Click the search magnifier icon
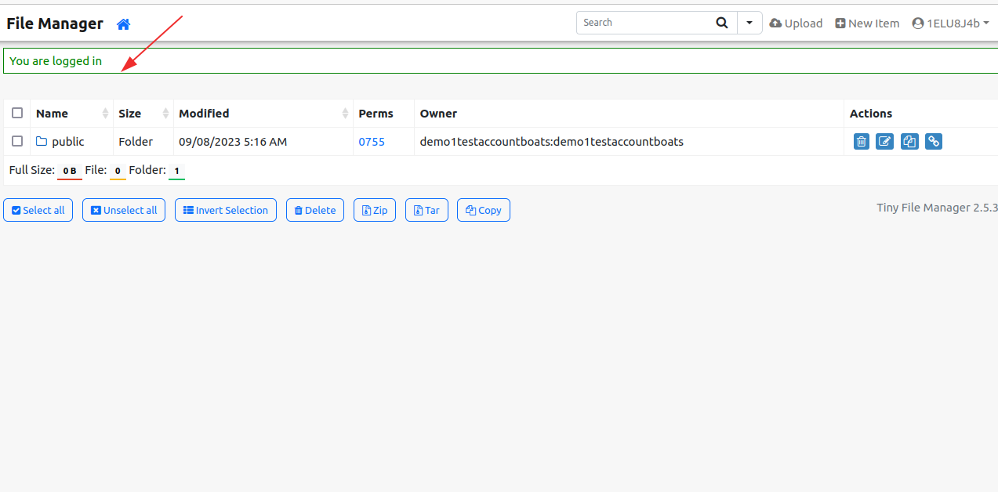 pos(722,23)
